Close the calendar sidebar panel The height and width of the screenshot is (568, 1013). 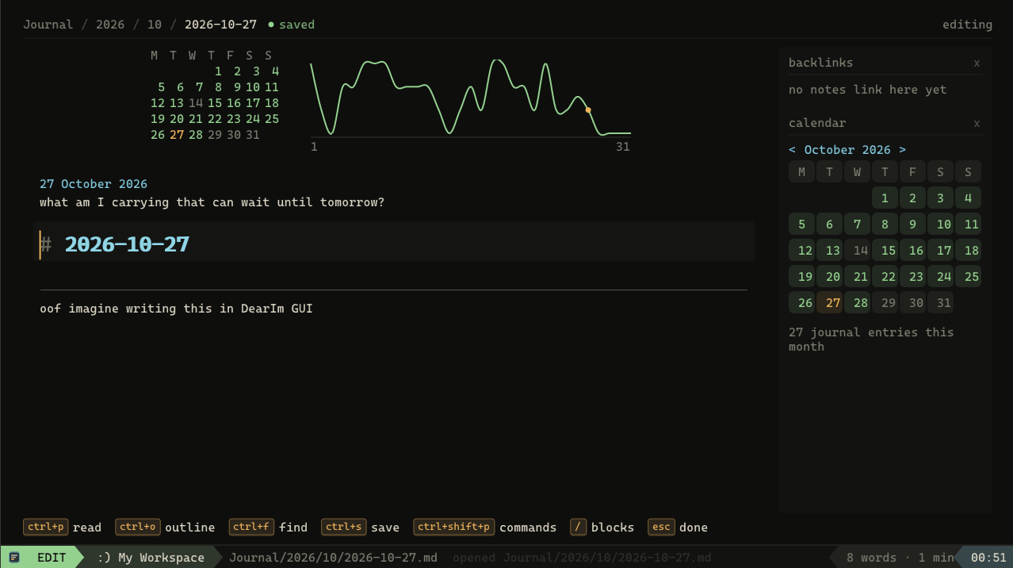tap(977, 123)
